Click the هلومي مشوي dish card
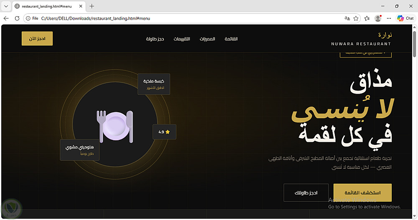Image resolution: width=418 pixels, height=220 pixels. coord(80,150)
